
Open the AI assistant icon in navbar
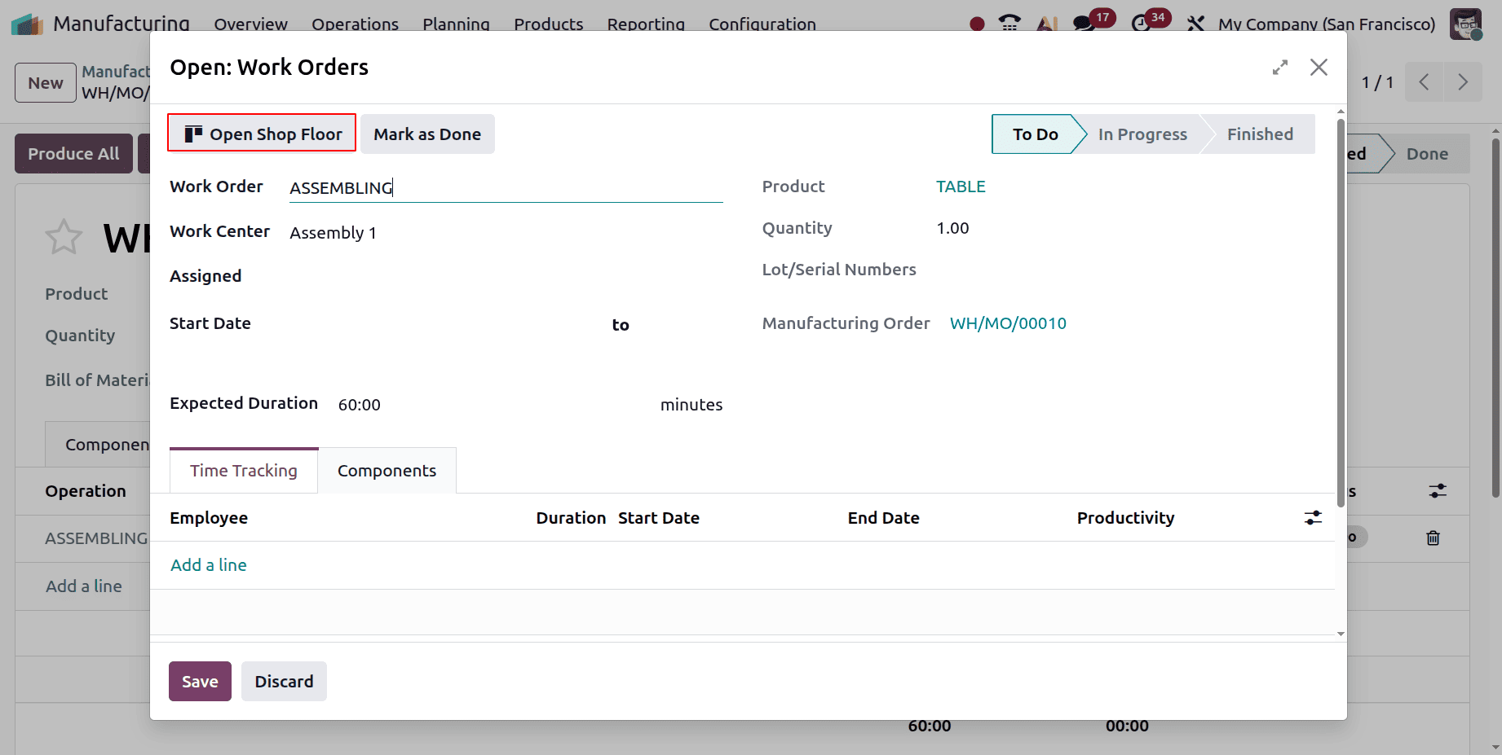coord(1047,24)
